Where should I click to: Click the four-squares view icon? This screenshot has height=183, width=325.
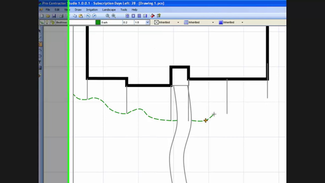pyautogui.click(x=127, y=16)
